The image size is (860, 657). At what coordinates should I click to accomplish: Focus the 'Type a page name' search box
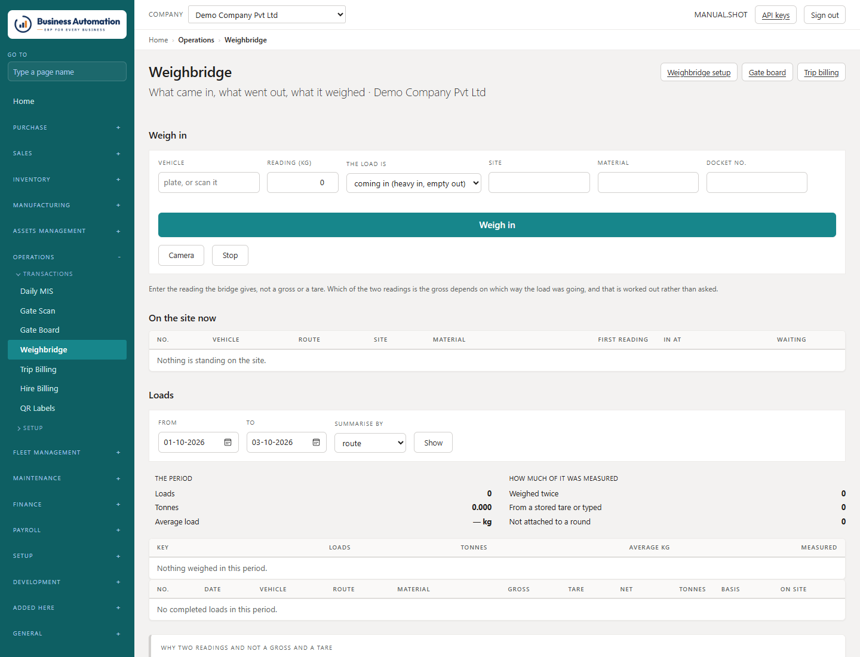tap(67, 72)
